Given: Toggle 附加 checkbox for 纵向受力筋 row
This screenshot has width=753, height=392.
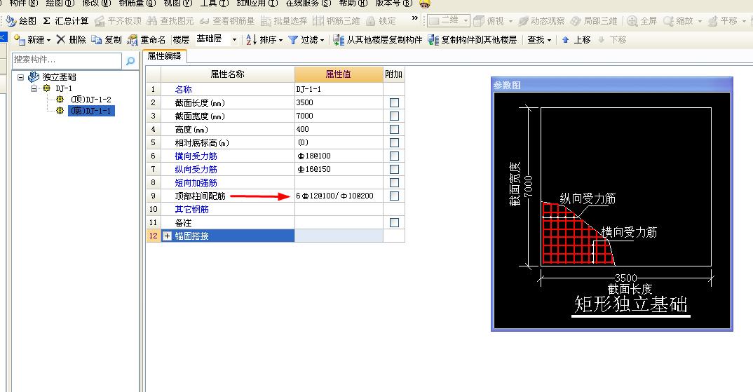Looking at the screenshot, I should coord(394,169).
